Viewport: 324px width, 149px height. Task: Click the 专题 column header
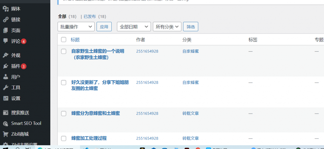click(x=319, y=40)
